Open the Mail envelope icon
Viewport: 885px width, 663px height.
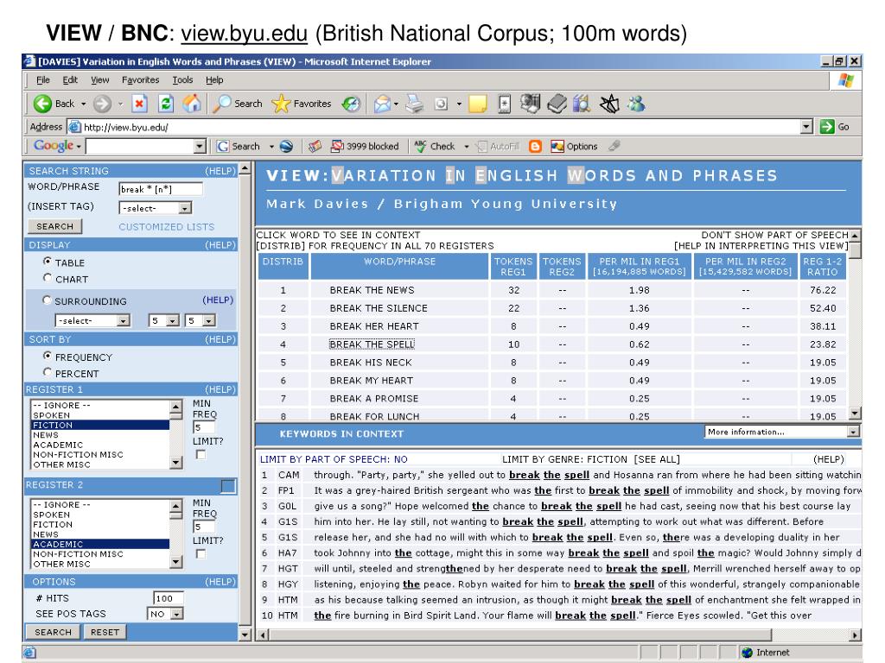pyautogui.click(x=382, y=104)
